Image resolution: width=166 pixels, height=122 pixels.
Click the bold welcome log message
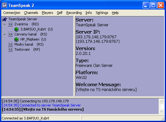coord(43,109)
